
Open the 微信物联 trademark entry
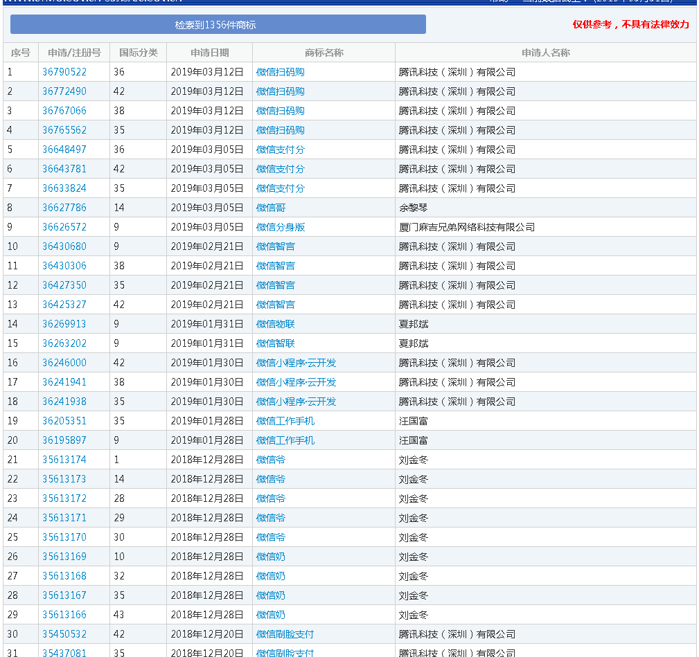point(275,324)
